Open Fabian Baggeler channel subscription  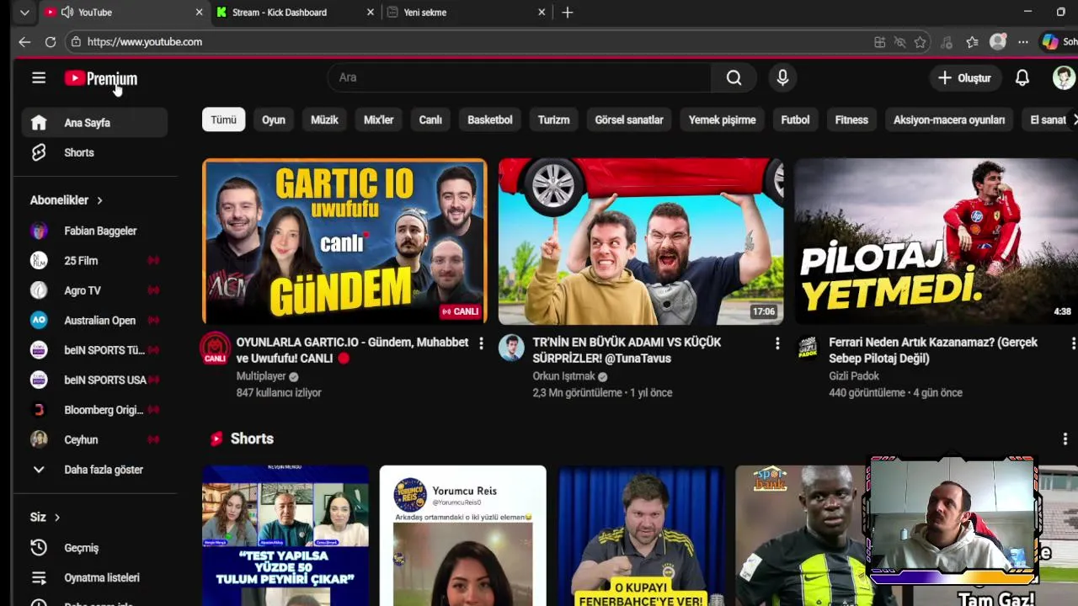click(x=94, y=231)
